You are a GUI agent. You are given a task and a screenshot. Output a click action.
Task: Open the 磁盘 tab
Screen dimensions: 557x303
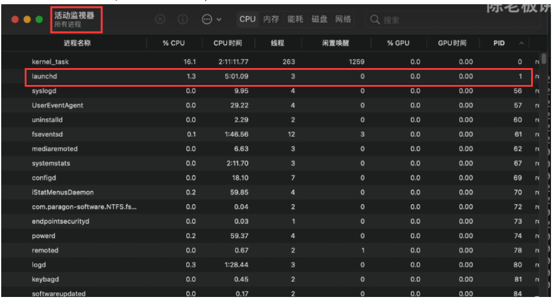click(319, 19)
